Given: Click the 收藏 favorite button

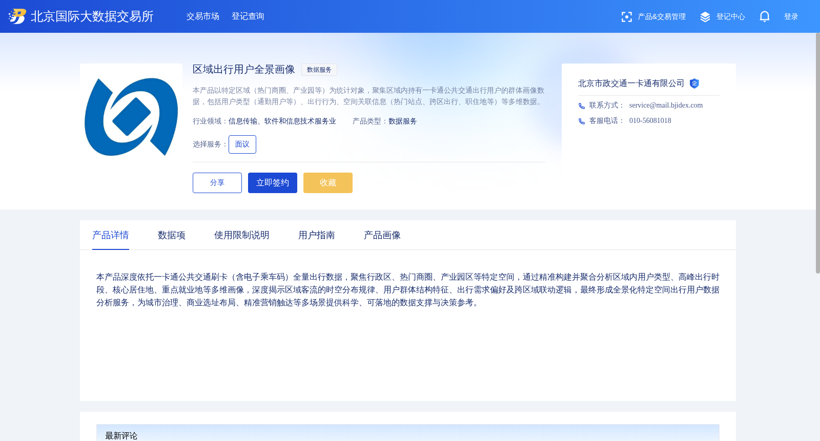Looking at the screenshot, I should (328, 183).
